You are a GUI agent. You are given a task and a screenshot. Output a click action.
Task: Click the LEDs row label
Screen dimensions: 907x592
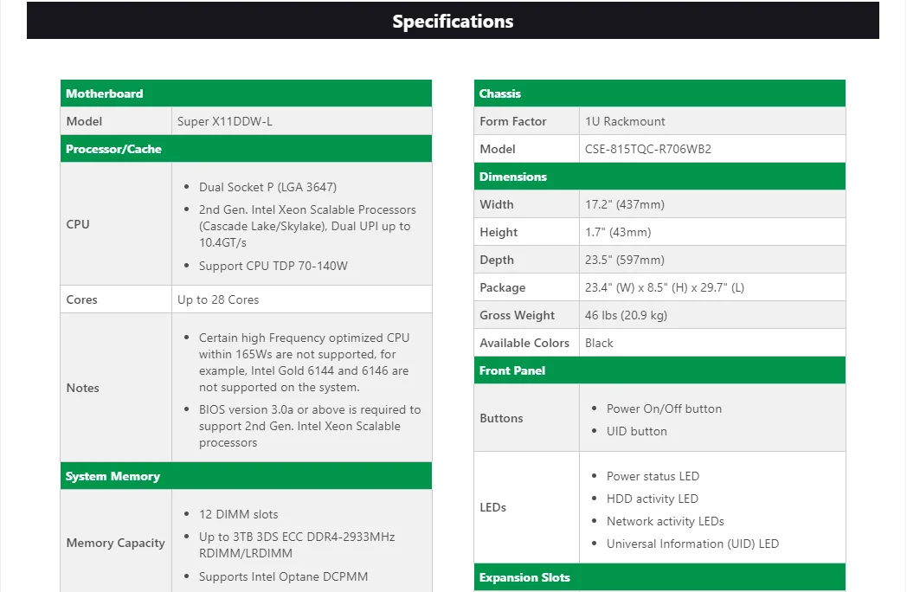[492, 507]
